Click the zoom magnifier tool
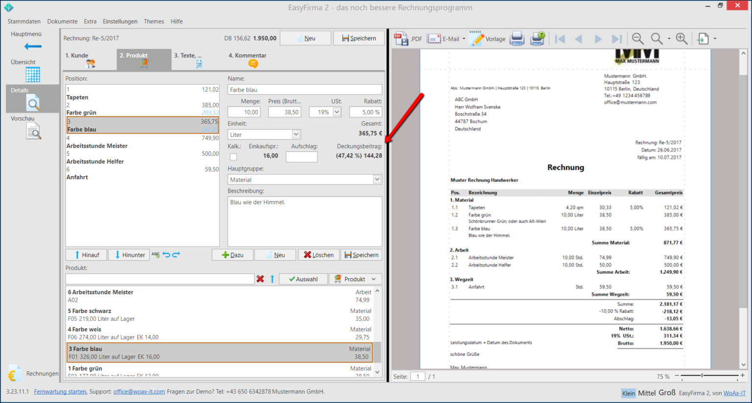Viewport: 752px width, 403px height. 657,39
